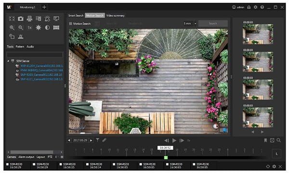289x173 pixels.
Task: Print the current video image
Action: [29, 19]
